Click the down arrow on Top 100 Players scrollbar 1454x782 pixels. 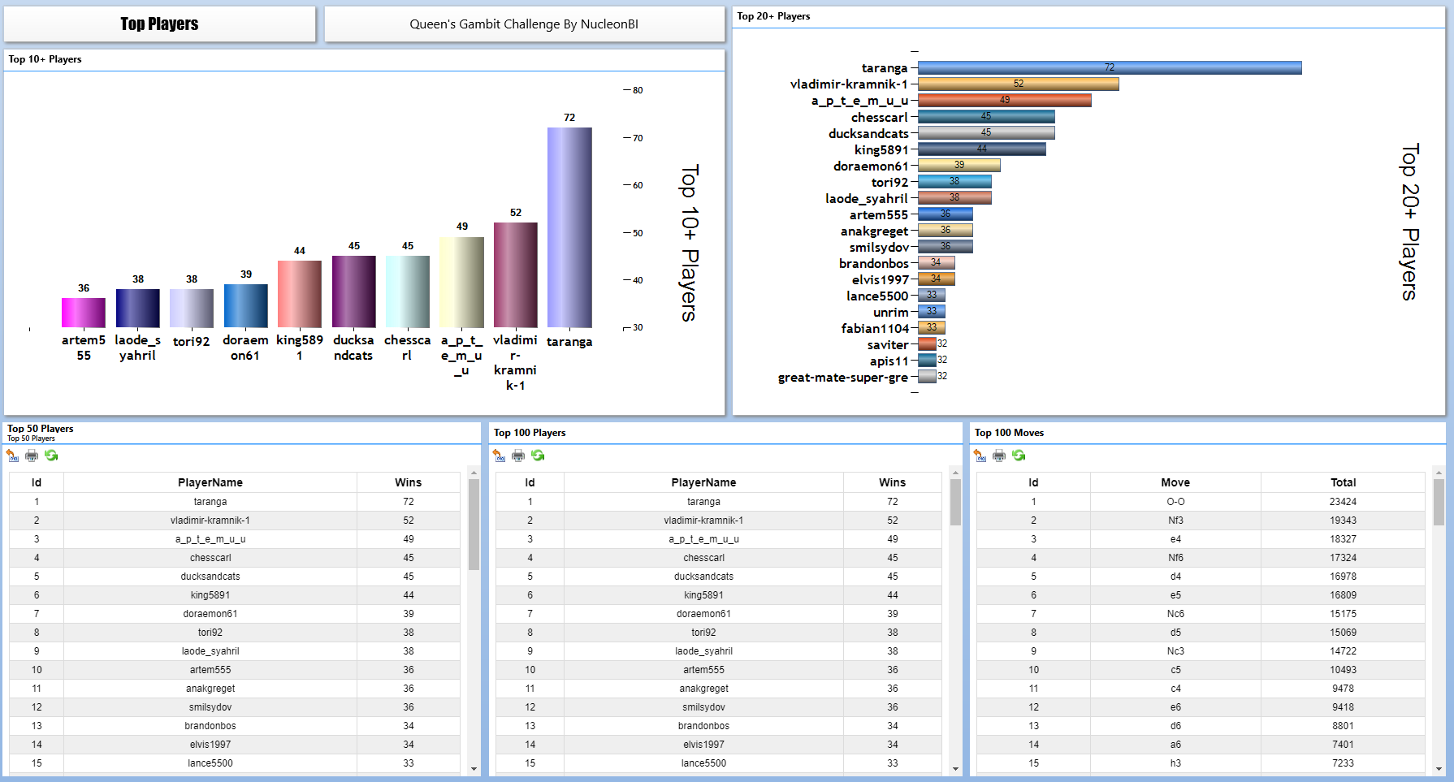pos(955,770)
